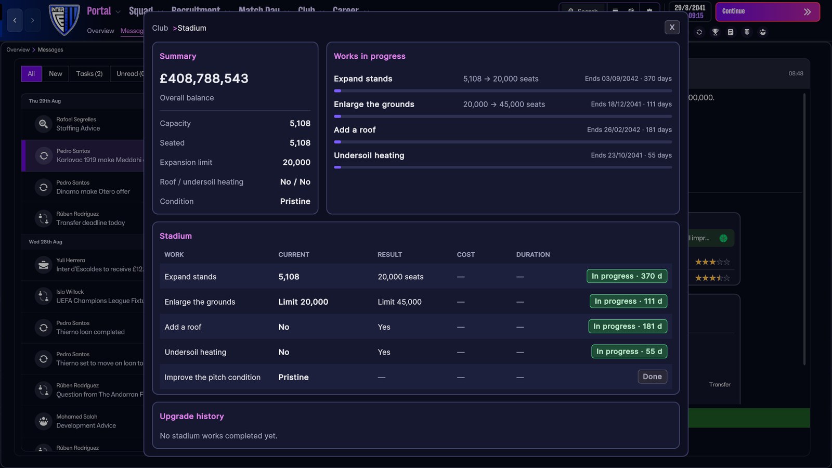Switch to the New messages tab
Screen dimensions: 832x468
pyautogui.click(x=56, y=74)
